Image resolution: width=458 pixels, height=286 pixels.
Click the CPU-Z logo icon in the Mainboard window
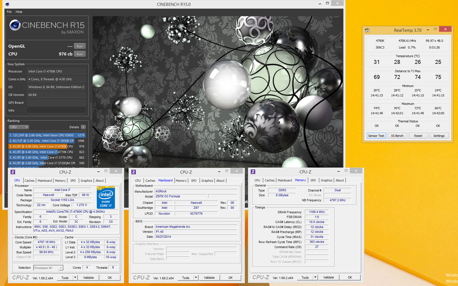pyautogui.click(x=134, y=172)
